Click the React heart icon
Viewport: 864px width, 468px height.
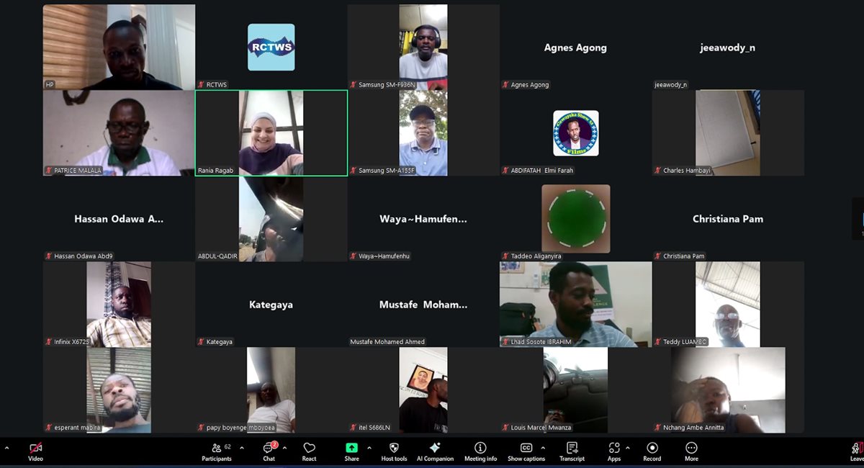[x=309, y=451]
